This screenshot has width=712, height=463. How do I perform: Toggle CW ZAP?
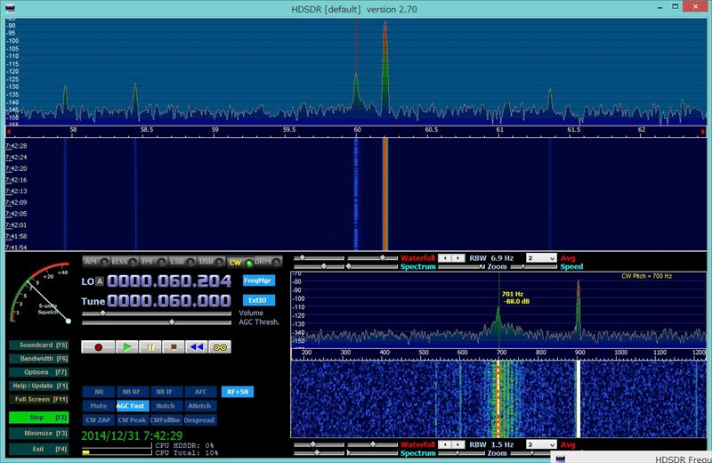click(x=99, y=420)
